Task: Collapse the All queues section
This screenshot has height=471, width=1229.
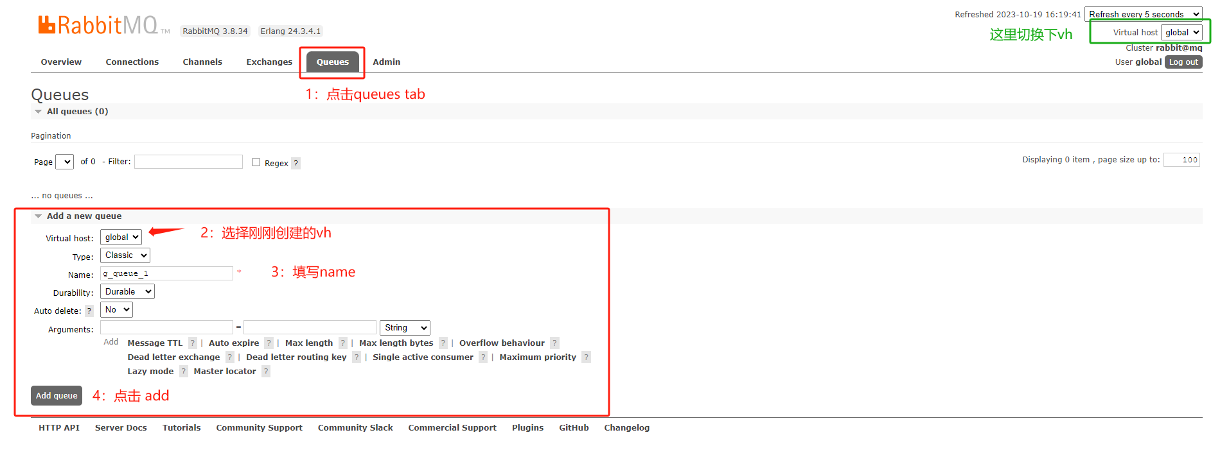Action: [77, 111]
